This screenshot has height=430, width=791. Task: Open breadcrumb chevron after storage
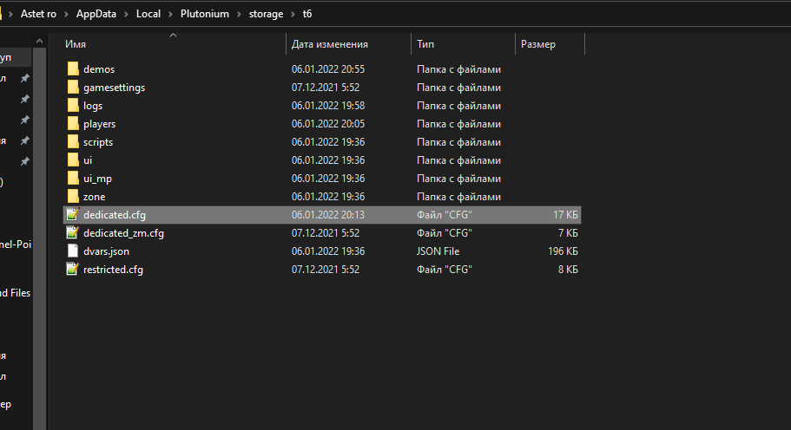[x=293, y=15]
